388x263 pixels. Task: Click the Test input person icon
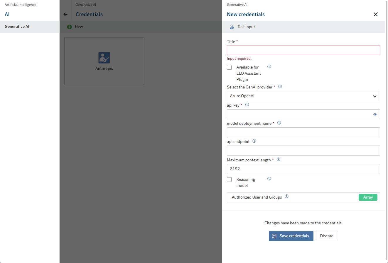point(232,27)
